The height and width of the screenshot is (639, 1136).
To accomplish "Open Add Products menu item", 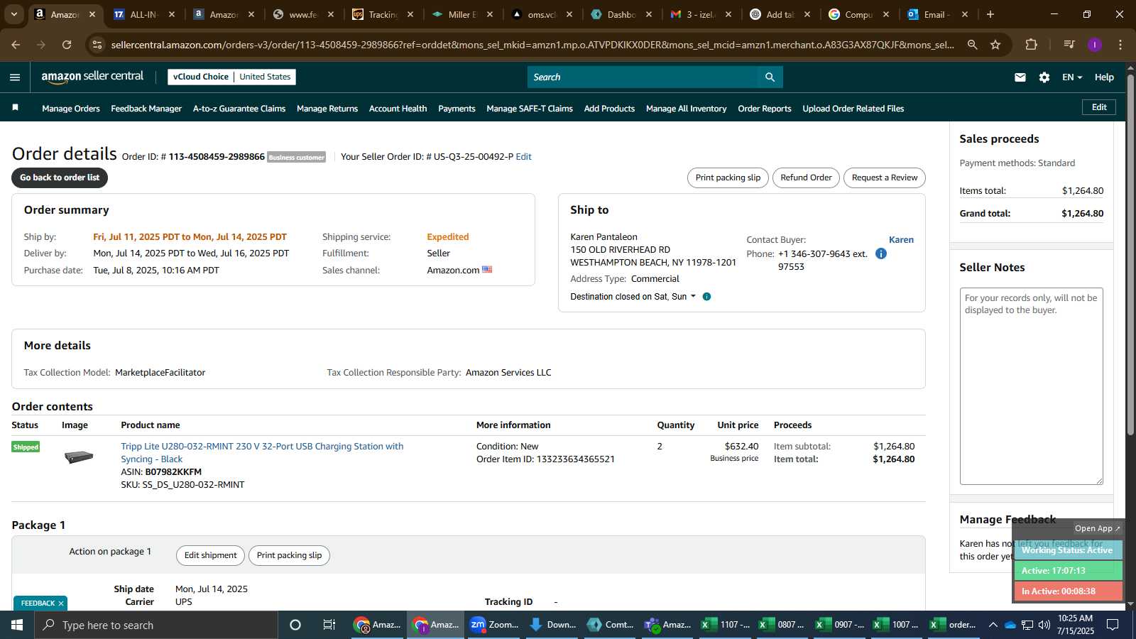I will (x=609, y=109).
